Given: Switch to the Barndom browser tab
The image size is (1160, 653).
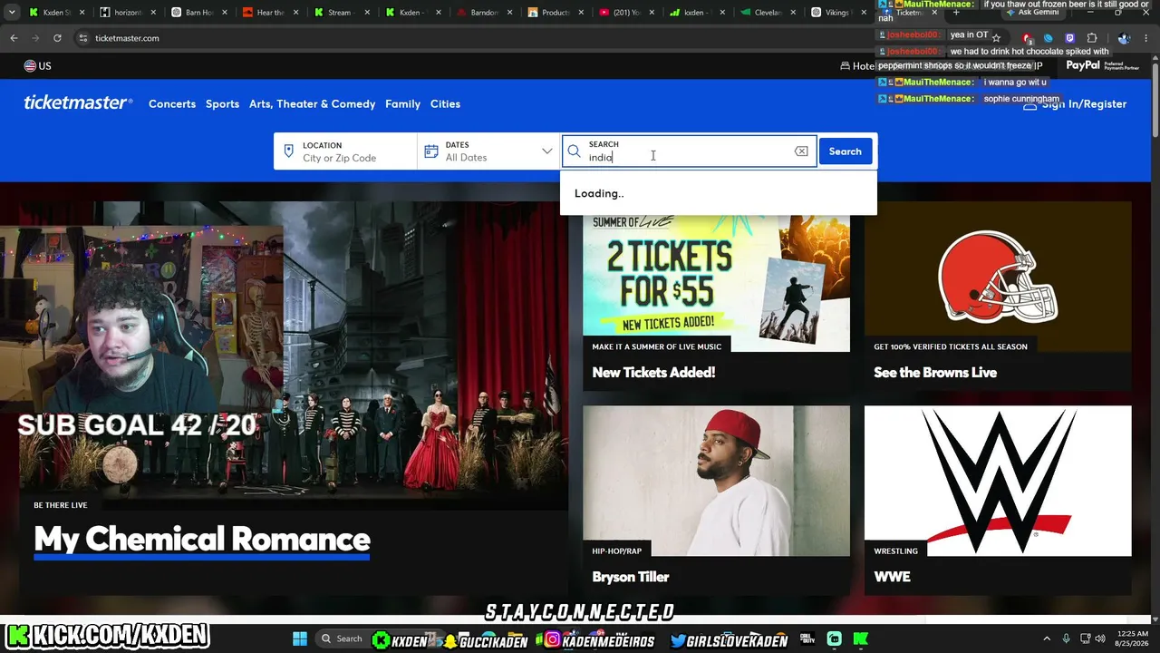Looking at the screenshot, I should pos(484,13).
